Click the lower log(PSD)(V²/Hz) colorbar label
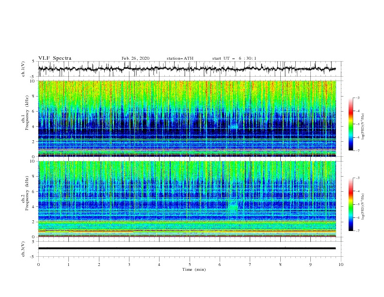The height and width of the screenshot is (297, 384). coord(363,206)
